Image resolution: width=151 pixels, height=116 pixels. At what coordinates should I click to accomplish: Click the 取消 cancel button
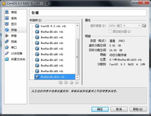pos(119,109)
